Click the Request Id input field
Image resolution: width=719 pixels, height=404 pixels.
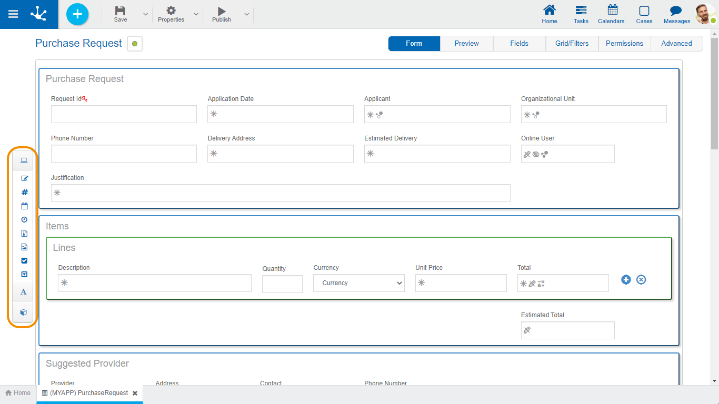[x=124, y=114]
